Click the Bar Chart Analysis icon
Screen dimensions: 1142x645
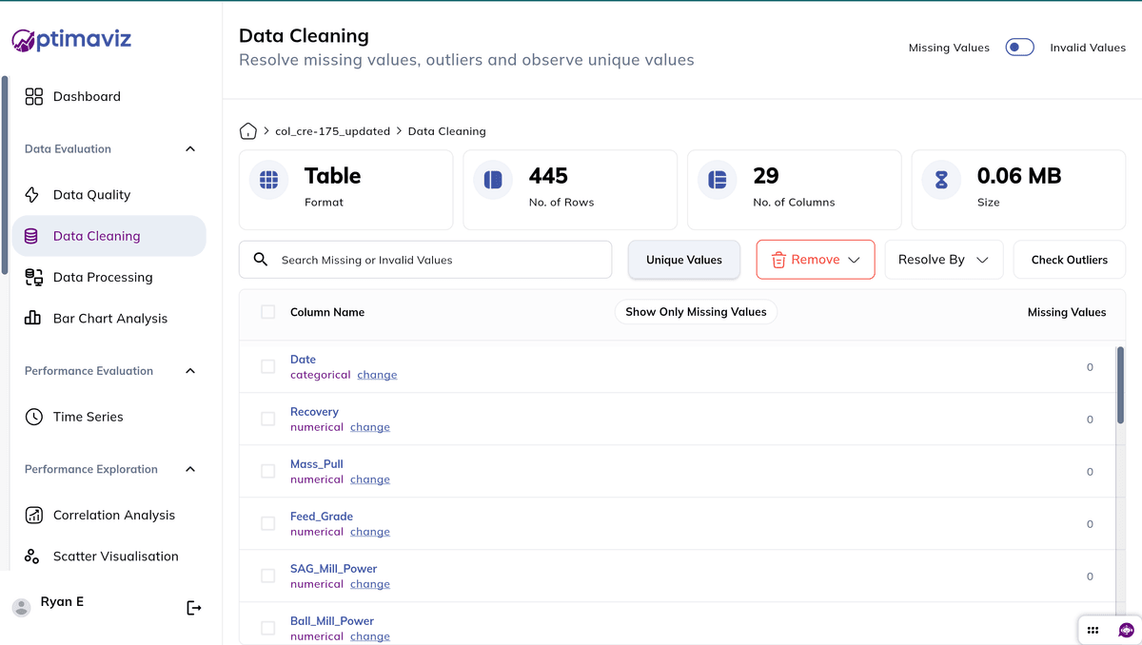pyautogui.click(x=33, y=319)
